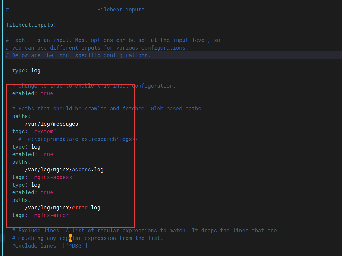Image resolution: width=342 pixels, height=256 pixels.
Task: Click the comment 'Exclude lines. A list of regular expressions'
Action: [144, 231]
